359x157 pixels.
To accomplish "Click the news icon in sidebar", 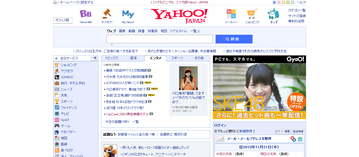I will pyautogui.click(x=57, y=89).
